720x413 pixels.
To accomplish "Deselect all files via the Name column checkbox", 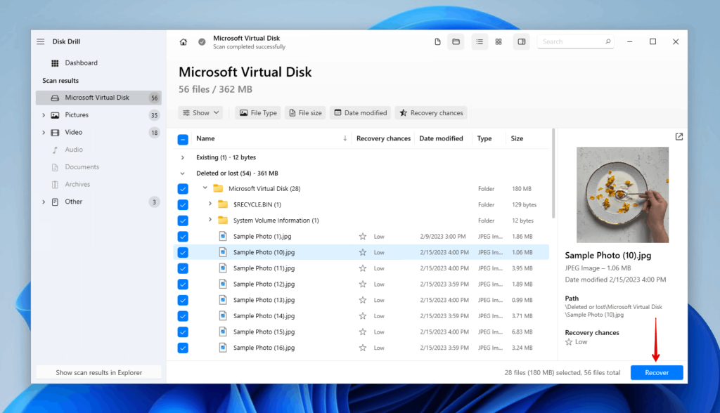I will tap(184, 138).
